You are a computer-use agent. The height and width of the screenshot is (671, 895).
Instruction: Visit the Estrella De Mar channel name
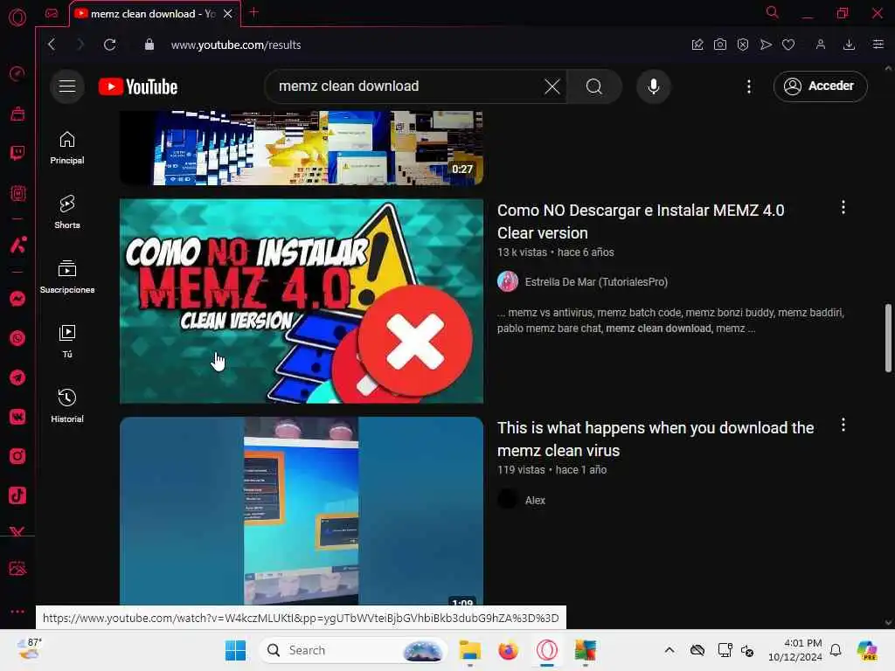[x=596, y=282]
